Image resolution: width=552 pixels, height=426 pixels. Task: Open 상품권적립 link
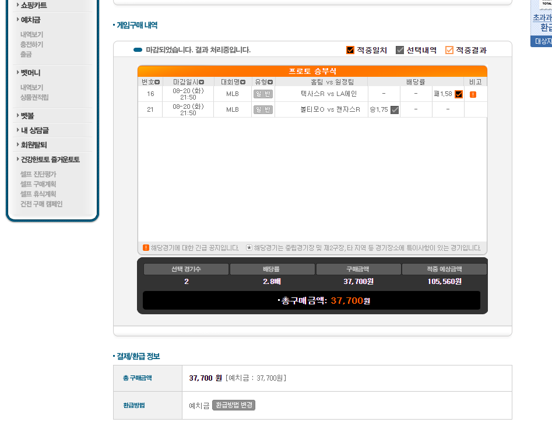34,97
